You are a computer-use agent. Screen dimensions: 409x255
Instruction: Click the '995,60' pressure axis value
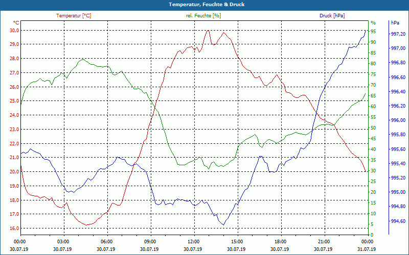(x=398, y=149)
